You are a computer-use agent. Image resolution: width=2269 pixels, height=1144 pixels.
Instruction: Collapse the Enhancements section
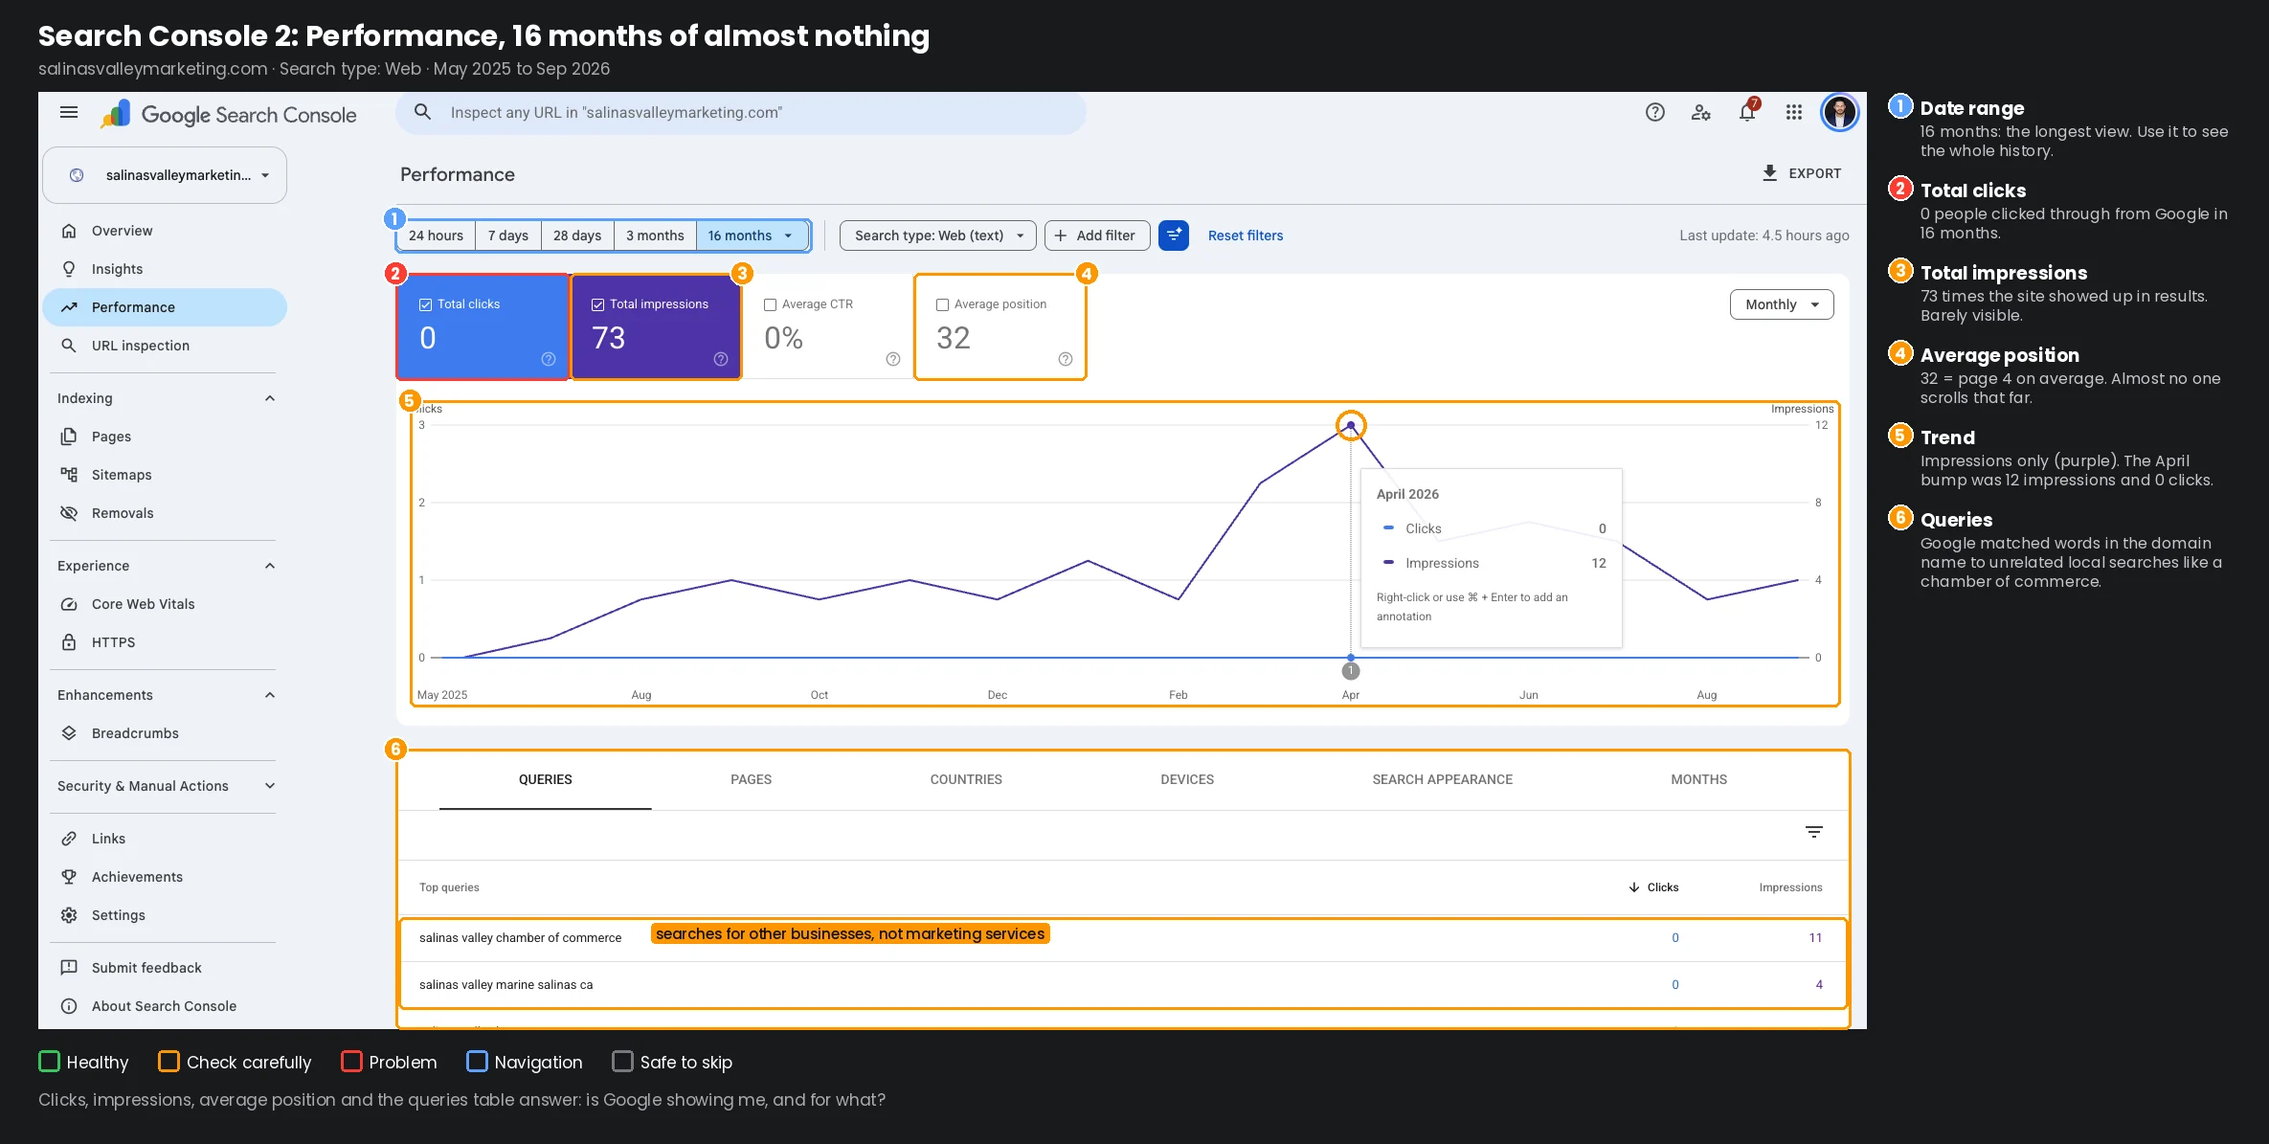click(270, 695)
